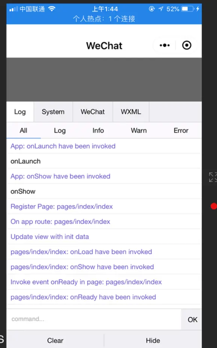Tap the Wi-Fi status icon
The width and height of the screenshot is (217, 348).
tap(52, 9)
